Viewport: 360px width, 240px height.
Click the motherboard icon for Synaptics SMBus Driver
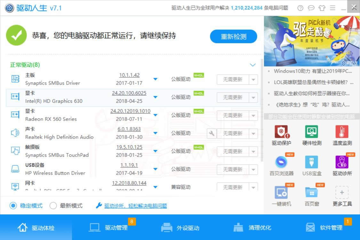pos(15,79)
